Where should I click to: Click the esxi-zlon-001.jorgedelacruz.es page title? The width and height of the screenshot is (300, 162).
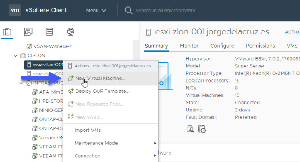click(x=212, y=32)
